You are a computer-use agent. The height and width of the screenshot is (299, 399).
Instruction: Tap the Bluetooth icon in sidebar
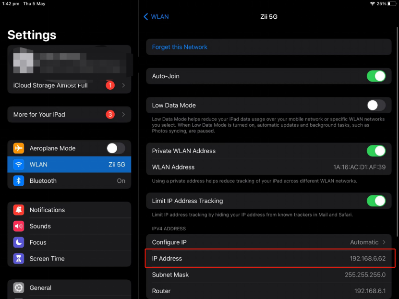pyautogui.click(x=19, y=181)
